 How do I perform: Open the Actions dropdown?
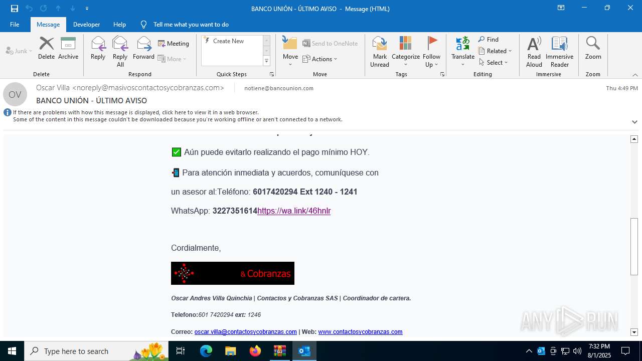320,59
